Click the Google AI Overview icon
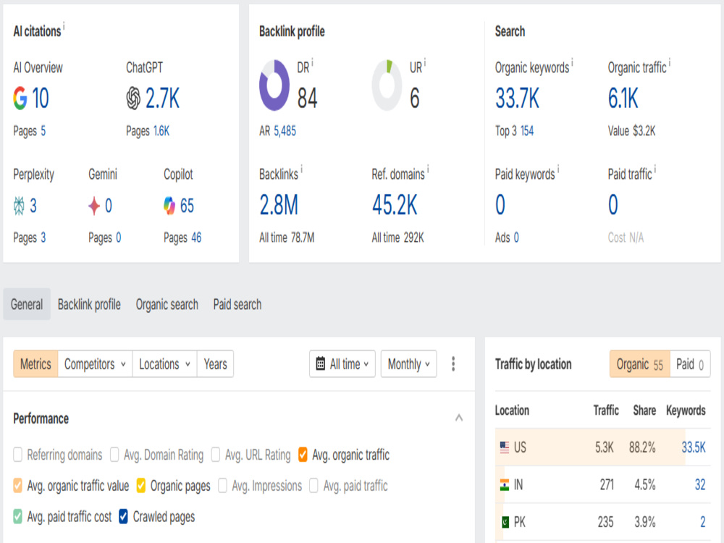The height and width of the screenshot is (543, 724). click(x=20, y=98)
